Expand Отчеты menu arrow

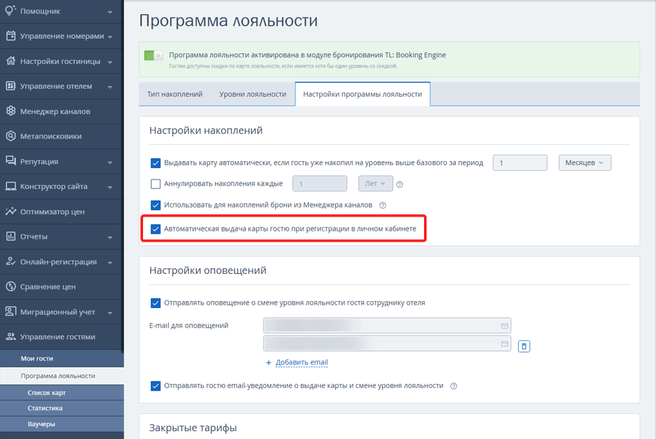pos(110,237)
